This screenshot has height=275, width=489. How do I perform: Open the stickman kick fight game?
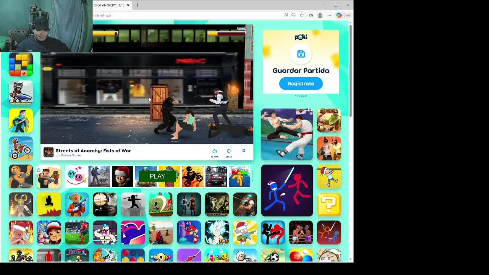point(273,233)
